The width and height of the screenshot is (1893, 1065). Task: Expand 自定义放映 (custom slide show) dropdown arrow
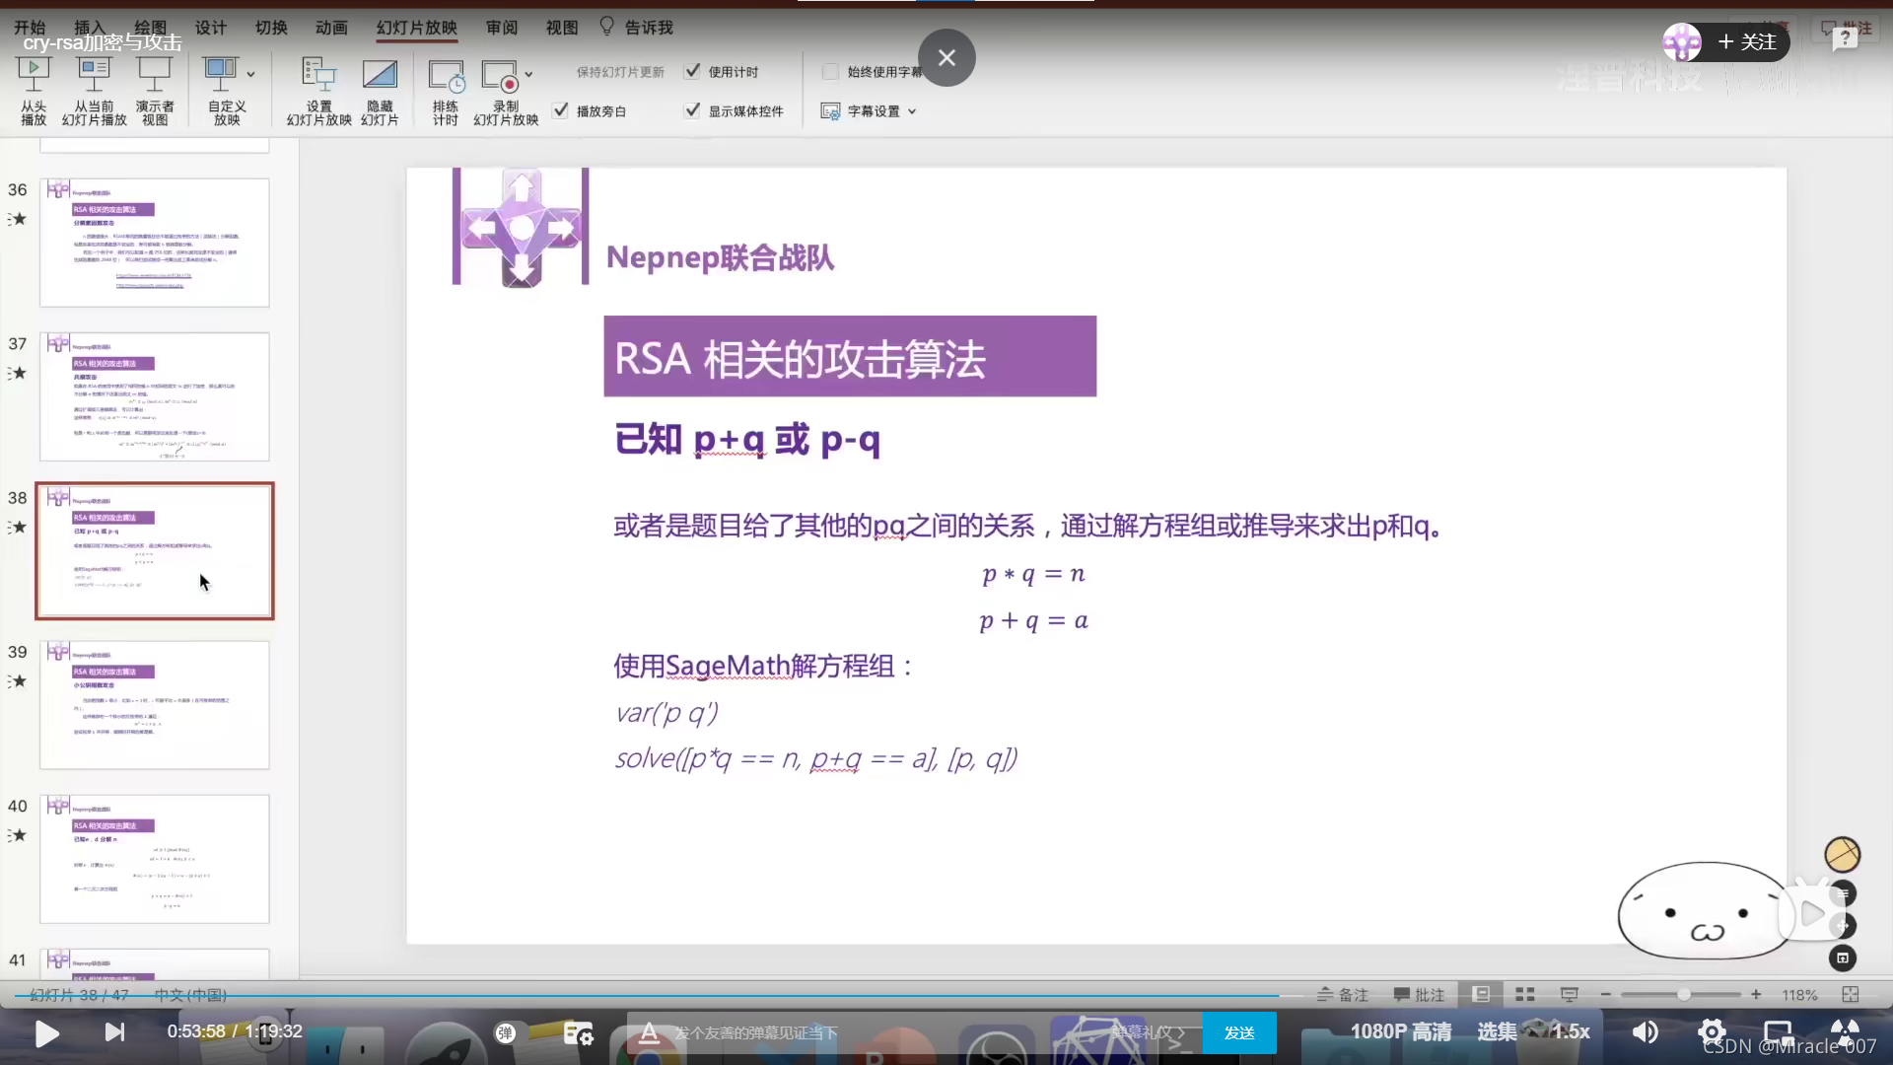click(x=250, y=74)
